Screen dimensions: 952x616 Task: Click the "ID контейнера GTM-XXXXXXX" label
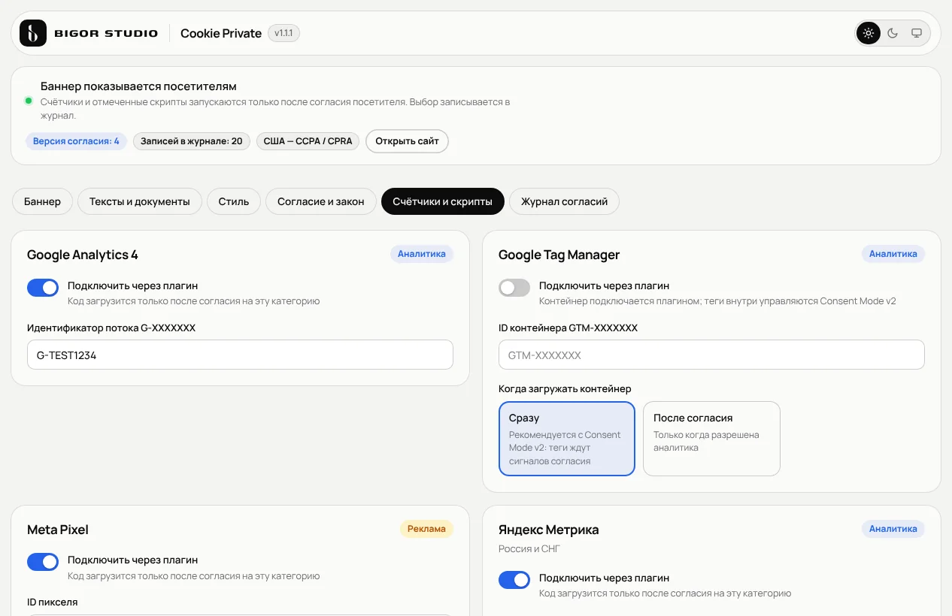click(x=568, y=328)
